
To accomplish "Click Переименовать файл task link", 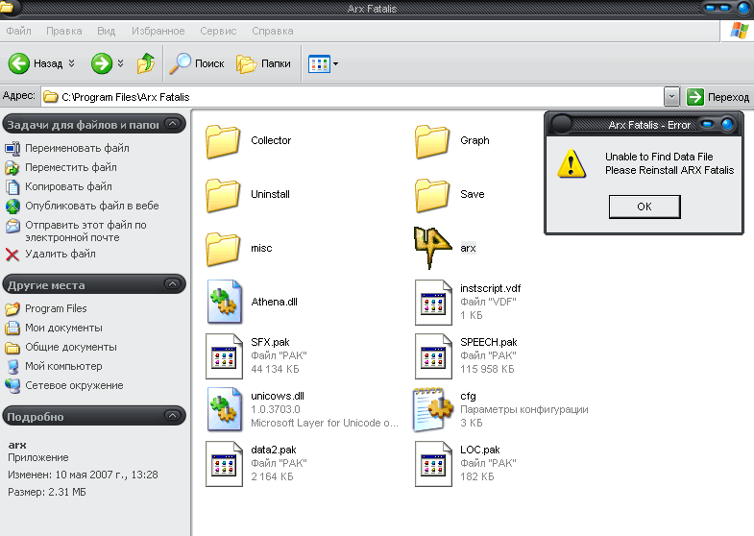I will pyautogui.click(x=77, y=148).
